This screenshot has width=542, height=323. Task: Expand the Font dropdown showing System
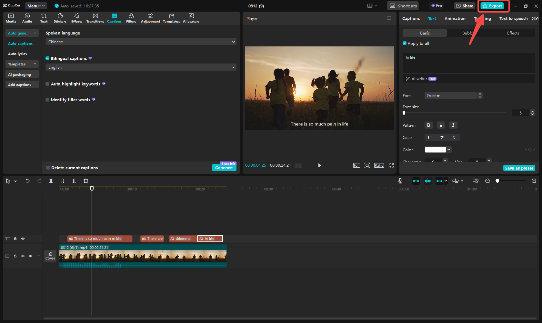pyautogui.click(x=451, y=96)
